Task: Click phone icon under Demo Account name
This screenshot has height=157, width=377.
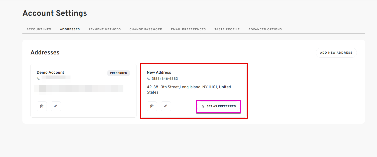Action: [x=38, y=78]
